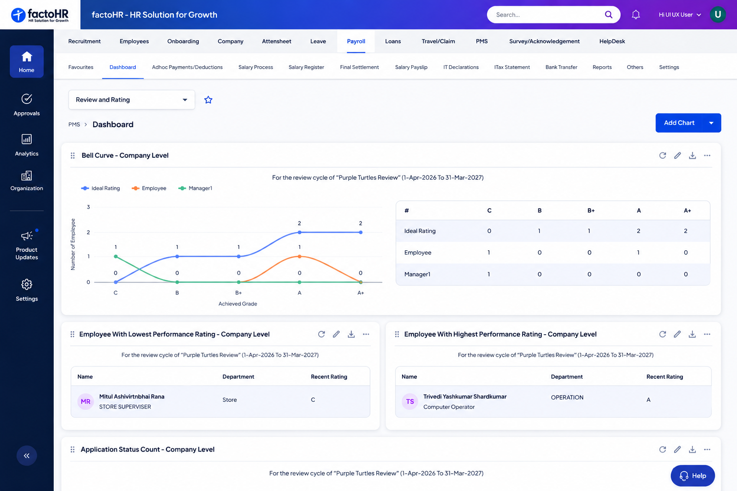Open the IT Declarations sub-tab
This screenshot has width=737, height=491.
click(x=461, y=67)
